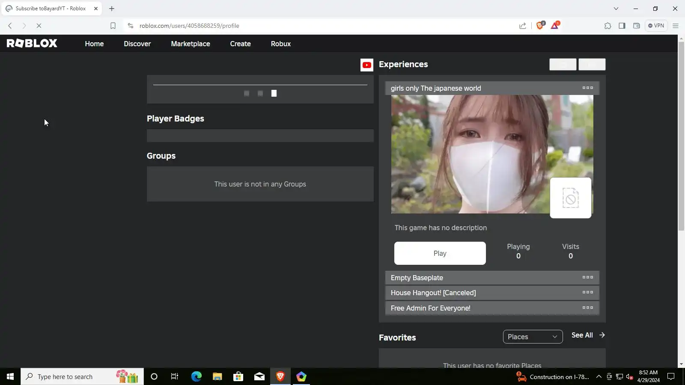Go back to the previous page
This screenshot has width=685, height=385.
tap(10, 26)
